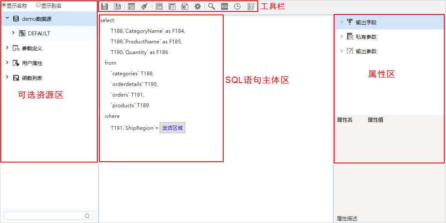
Task: Click the clock icon in toolbar
Action: [x=237, y=6]
